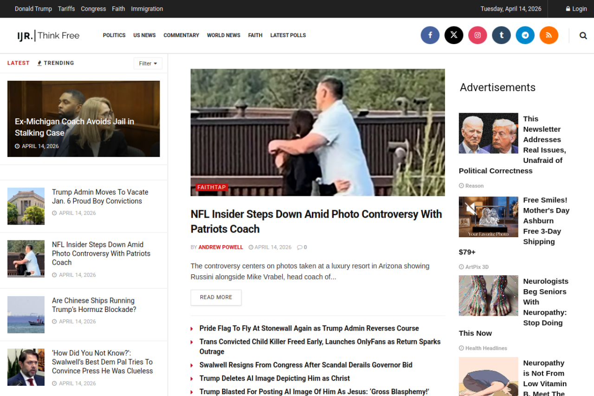This screenshot has width=594, height=396.
Task: Open Swalwell's Best Dem Pal headline
Action: pos(103,362)
